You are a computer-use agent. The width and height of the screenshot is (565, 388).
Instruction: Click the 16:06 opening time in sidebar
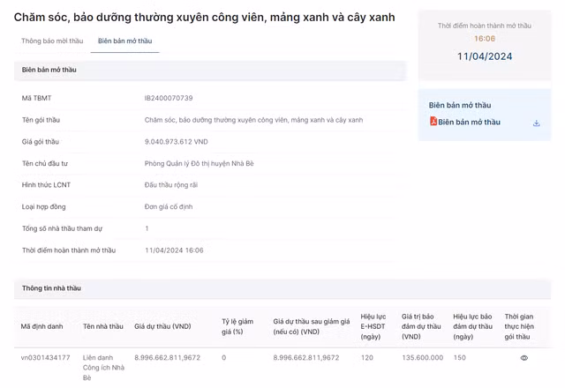coord(485,39)
